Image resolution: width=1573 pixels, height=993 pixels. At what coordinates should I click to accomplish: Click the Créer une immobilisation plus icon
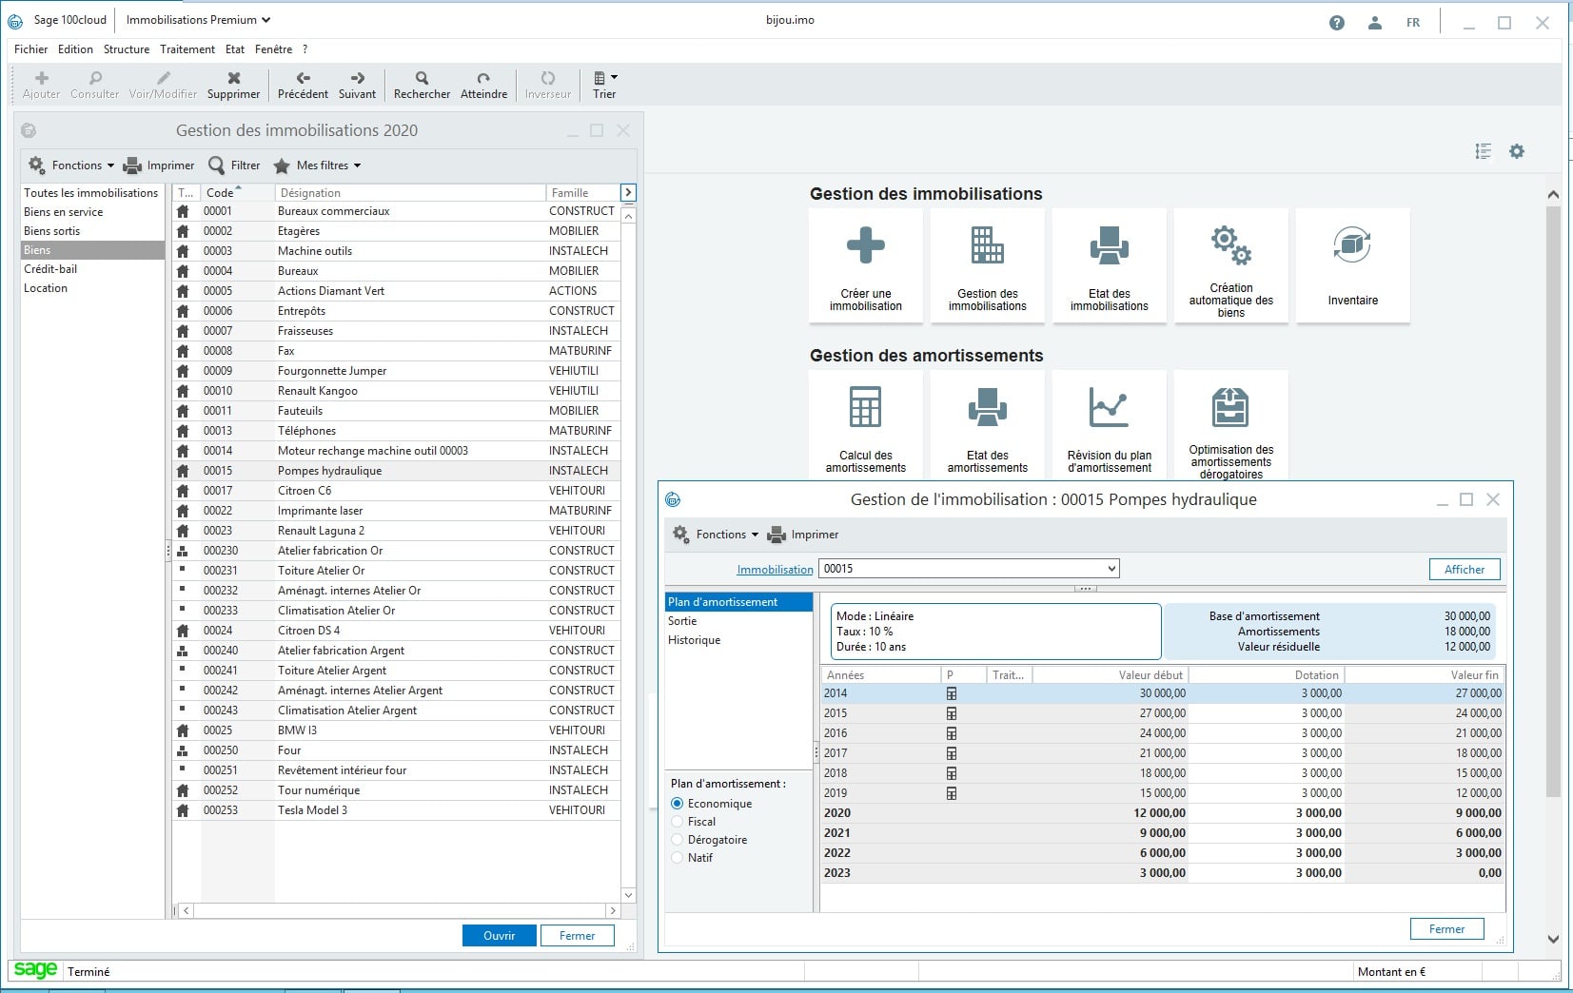(865, 245)
